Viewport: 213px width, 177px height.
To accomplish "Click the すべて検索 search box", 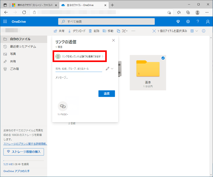I will click(106, 21).
